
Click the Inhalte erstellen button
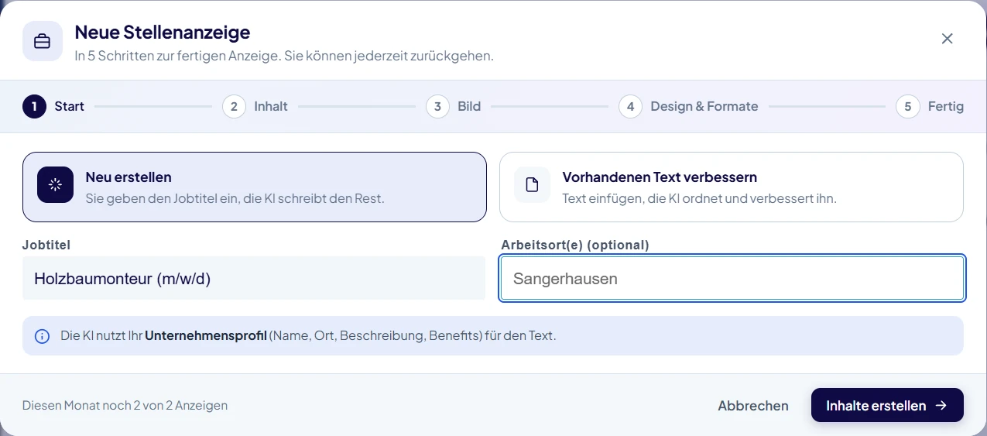pos(887,405)
